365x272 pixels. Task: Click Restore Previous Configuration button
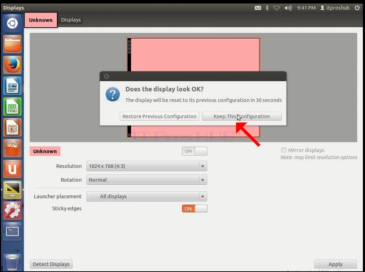(x=159, y=116)
